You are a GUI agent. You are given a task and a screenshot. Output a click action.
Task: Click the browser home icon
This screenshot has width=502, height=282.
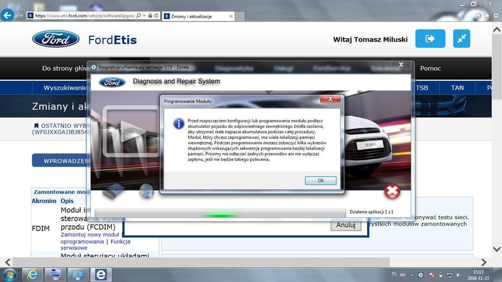pos(478,16)
